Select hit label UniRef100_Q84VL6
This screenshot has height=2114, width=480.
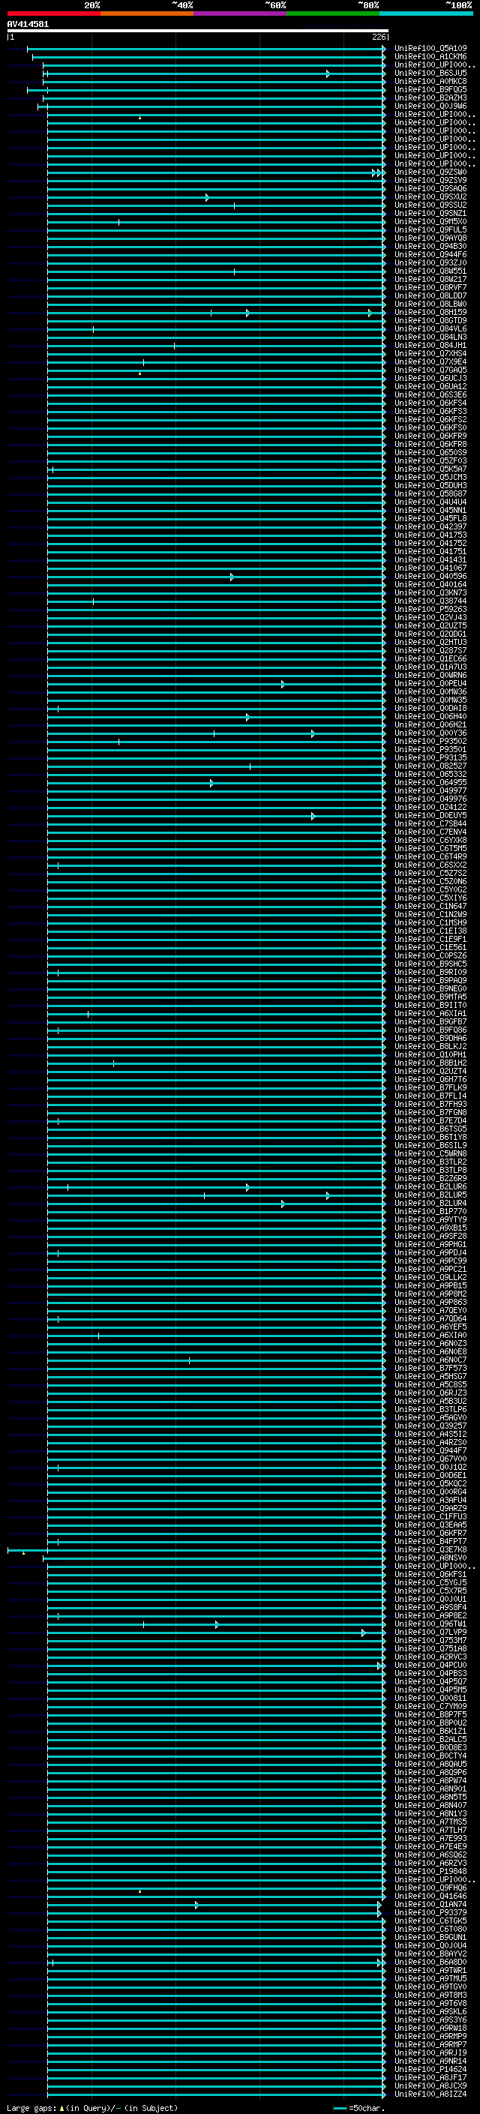click(430, 329)
